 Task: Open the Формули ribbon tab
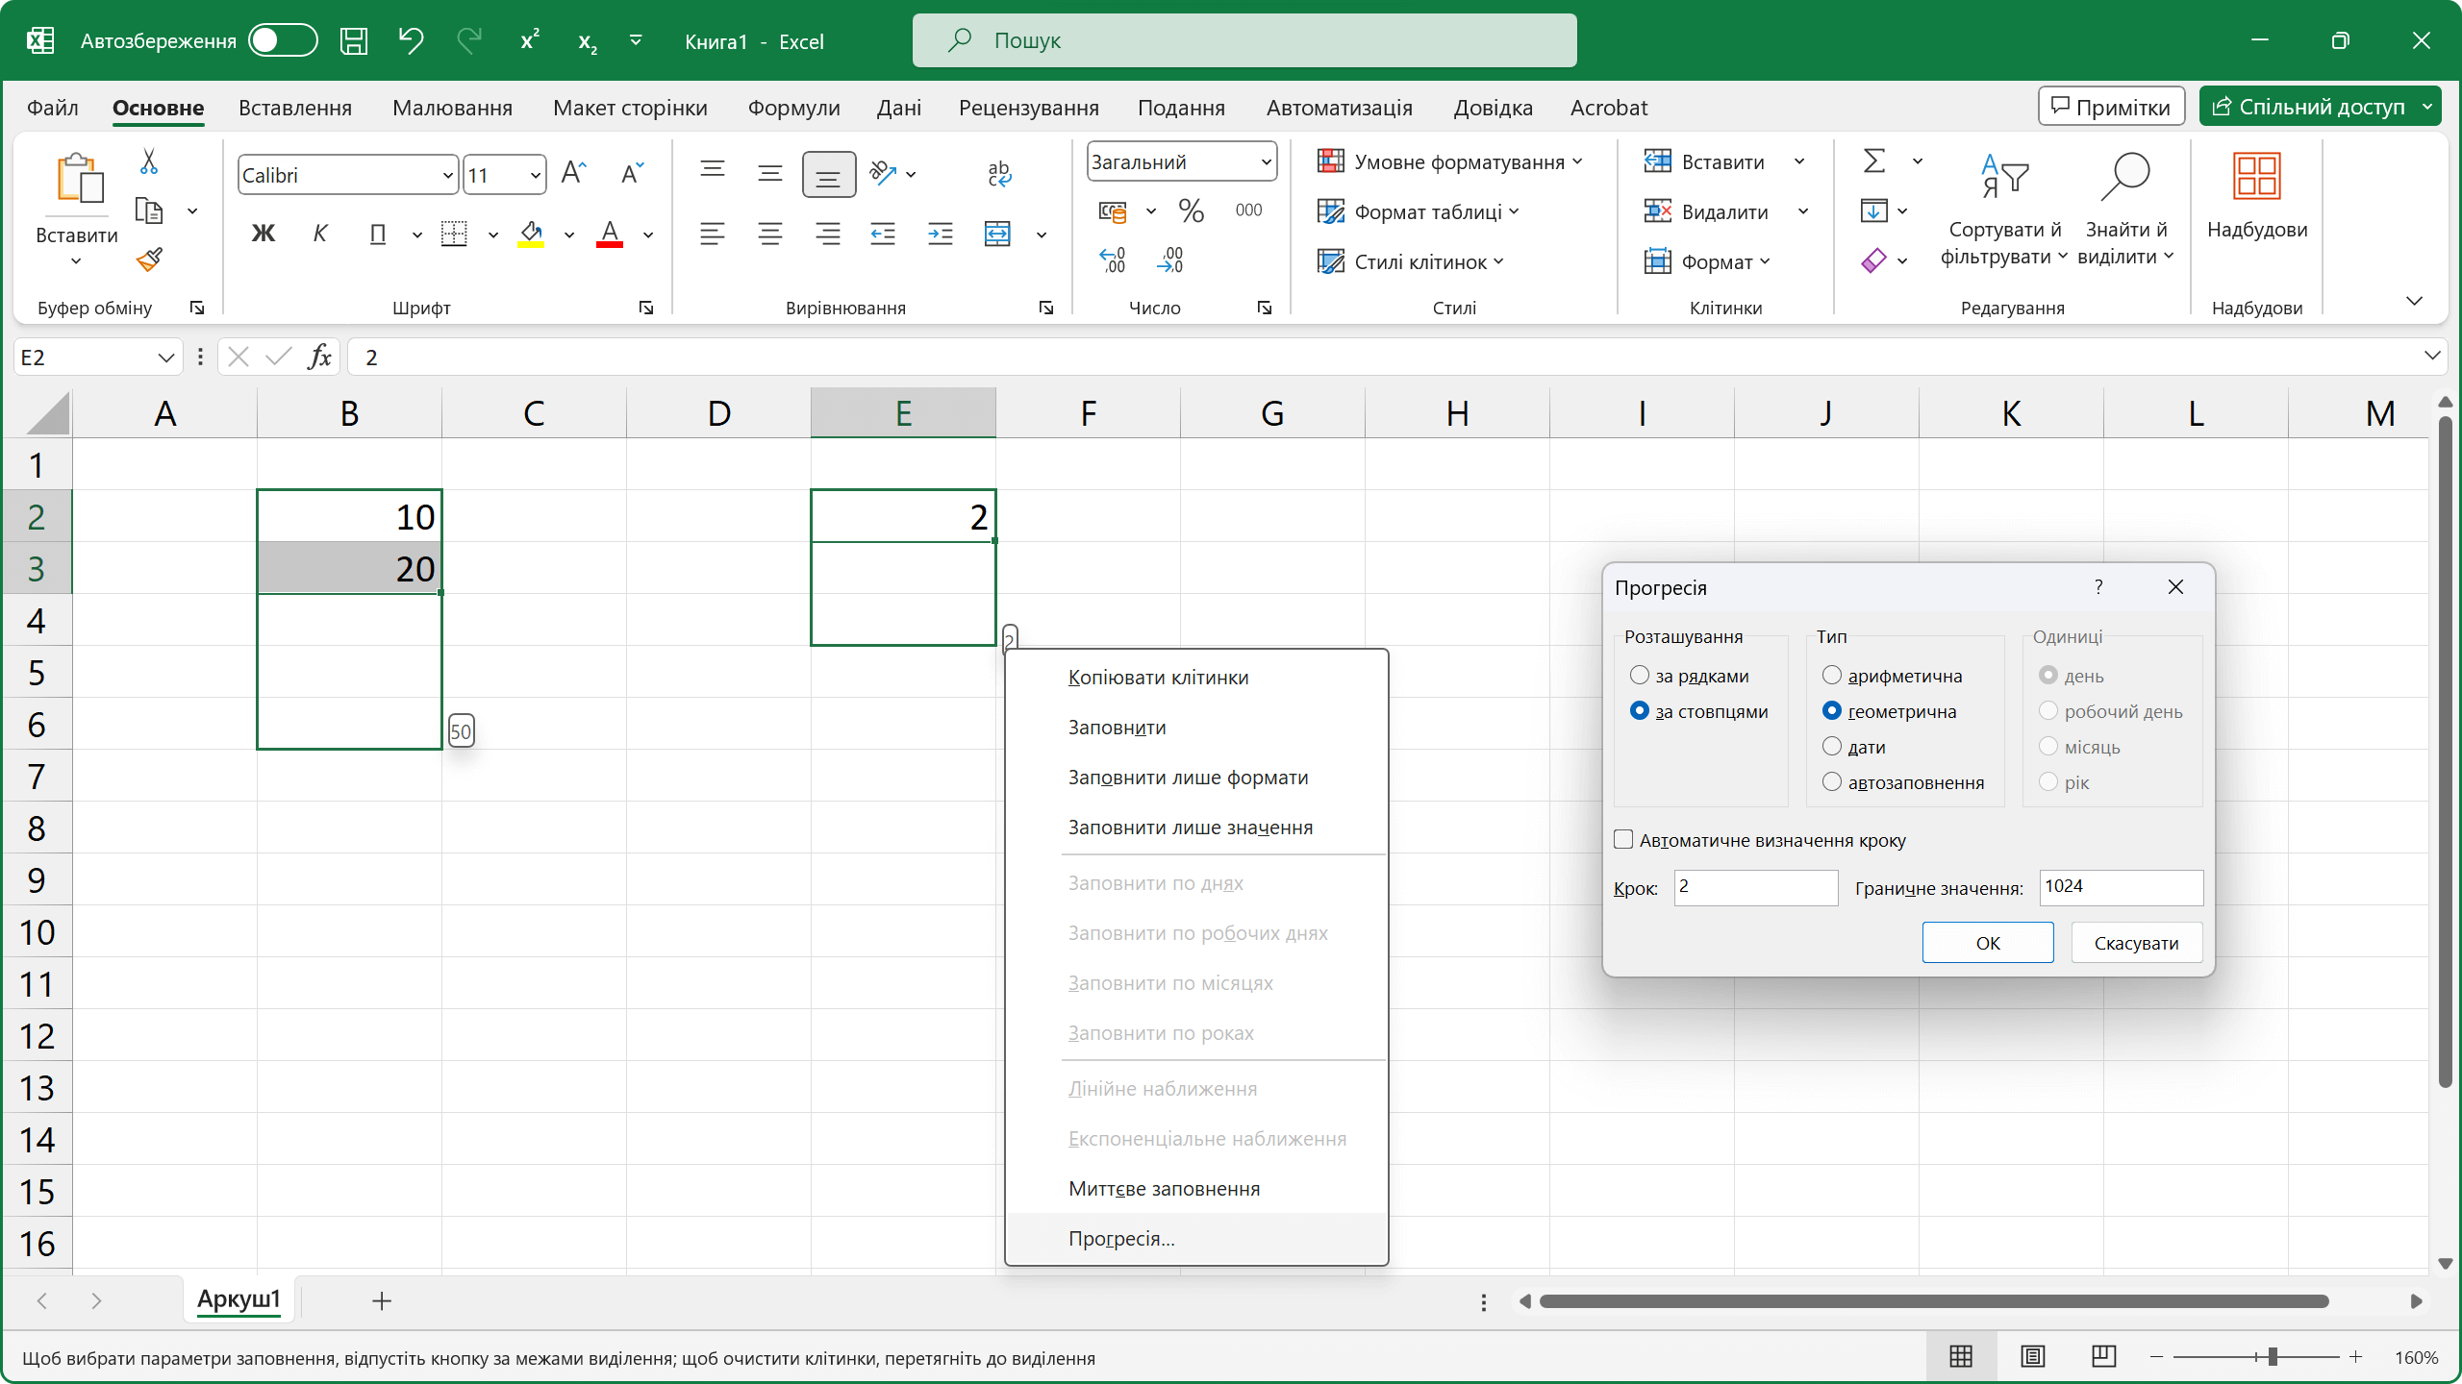(x=793, y=108)
